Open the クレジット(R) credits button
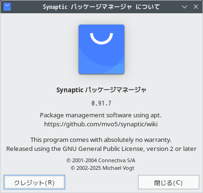This screenshot has width=203, height=193. point(34,182)
